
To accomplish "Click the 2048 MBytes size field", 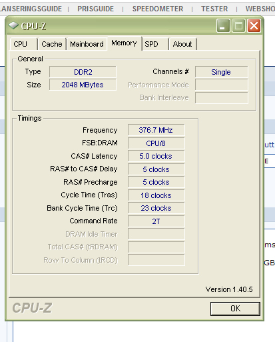I will tap(83, 85).
